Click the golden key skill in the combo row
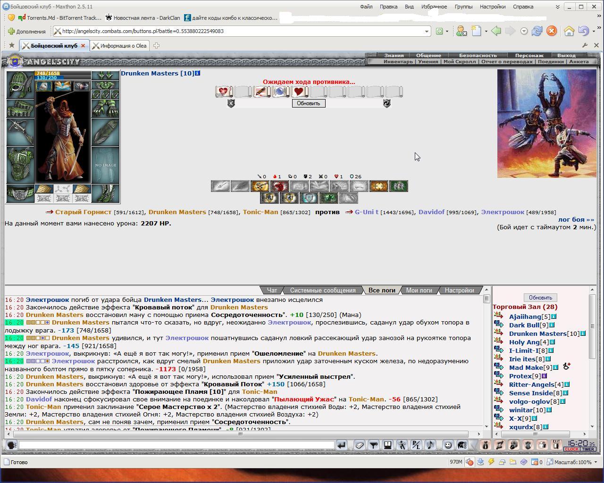This screenshot has height=483, width=604. point(260,186)
